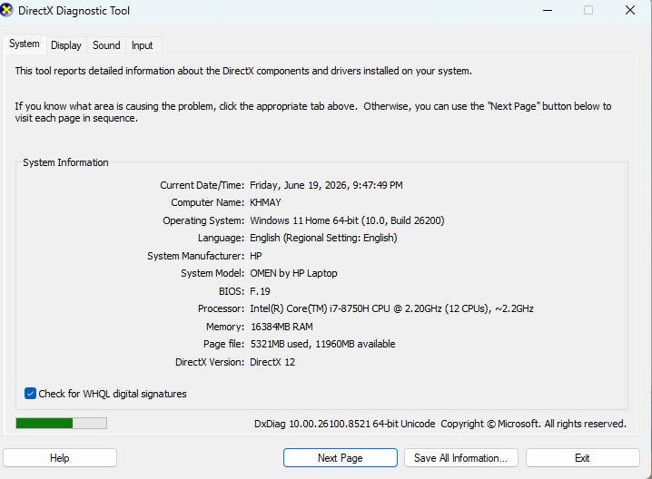This screenshot has width=652, height=479.
Task: Click Save All Information button
Action: click(x=460, y=458)
